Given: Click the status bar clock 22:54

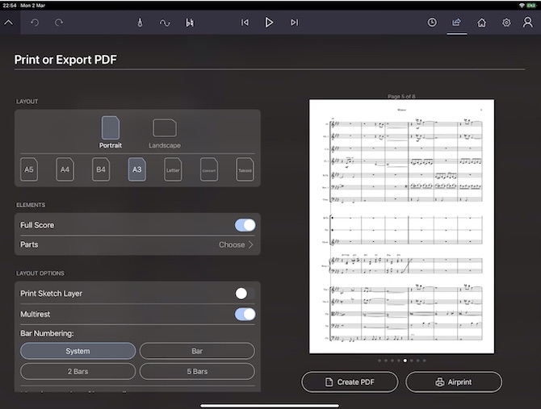Looking at the screenshot, I should [x=10, y=5].
